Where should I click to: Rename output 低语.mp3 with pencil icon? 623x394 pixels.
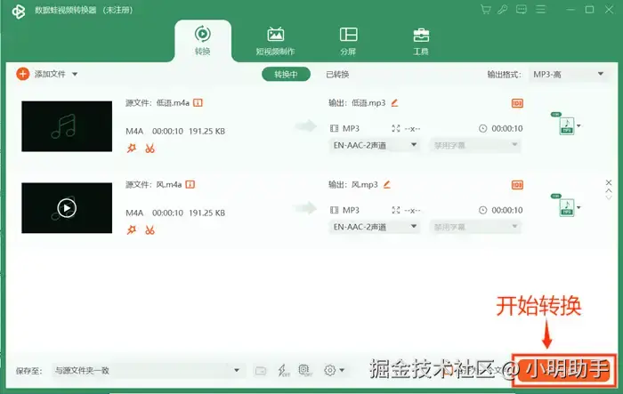[x=394, y=103]
